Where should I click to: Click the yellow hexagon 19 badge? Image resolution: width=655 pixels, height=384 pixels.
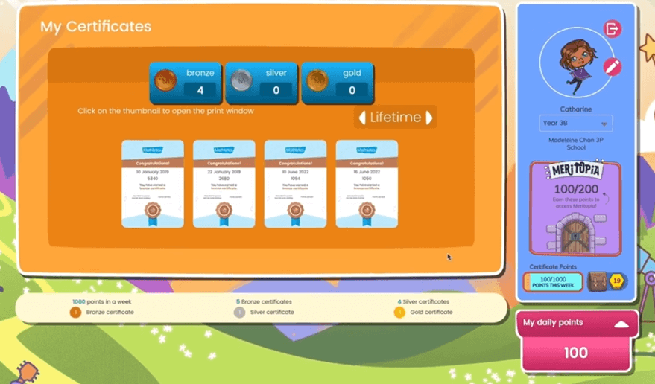[x=617, y=281]
